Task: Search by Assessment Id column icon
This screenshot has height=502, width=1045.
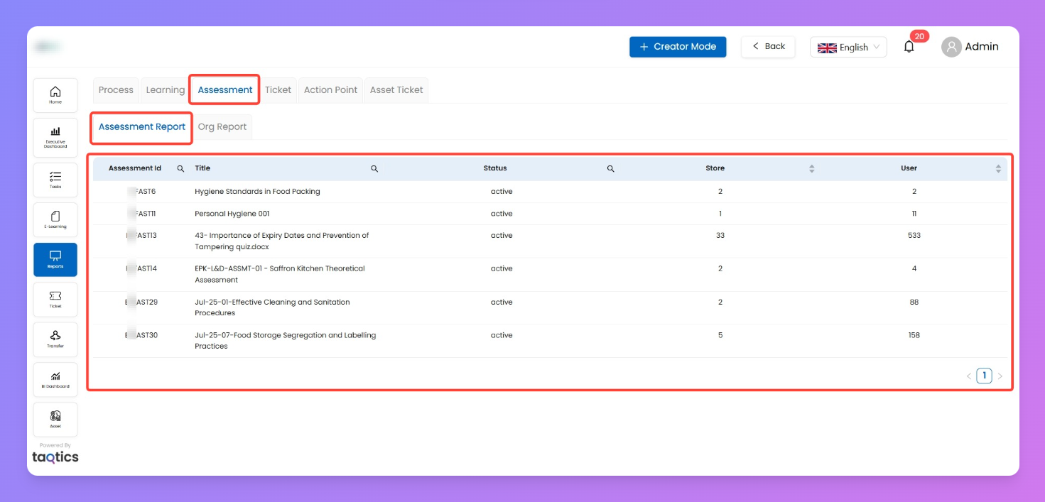Action: pyautogui.click(x=180, y=169)
